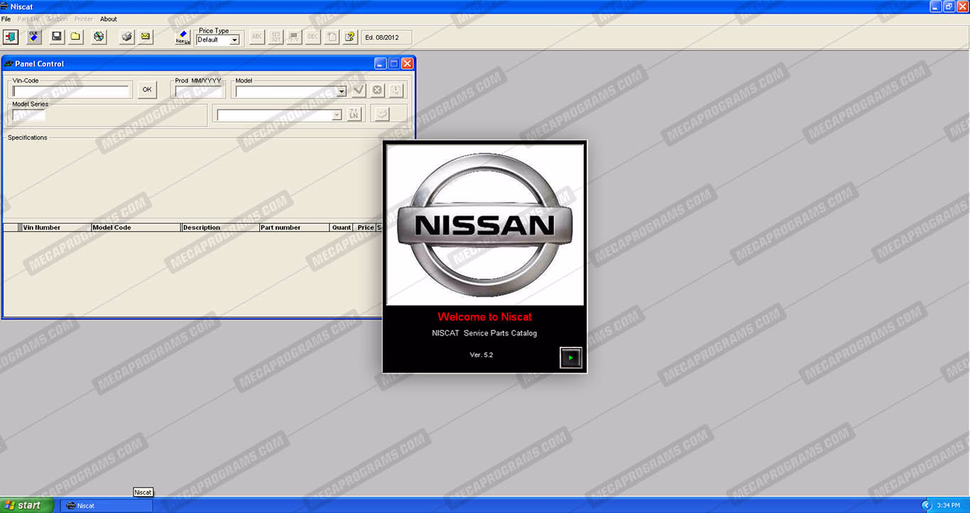Open the File menu
This screenshot has height=513, width=970.
coord(6,19)
